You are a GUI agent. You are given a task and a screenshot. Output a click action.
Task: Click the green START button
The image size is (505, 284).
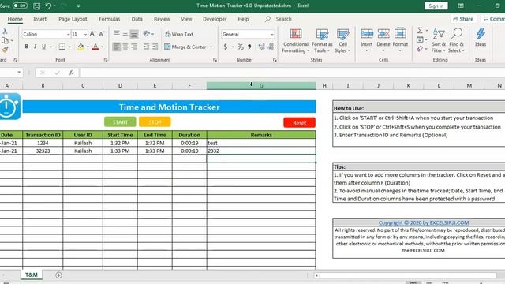pos(120,122)
